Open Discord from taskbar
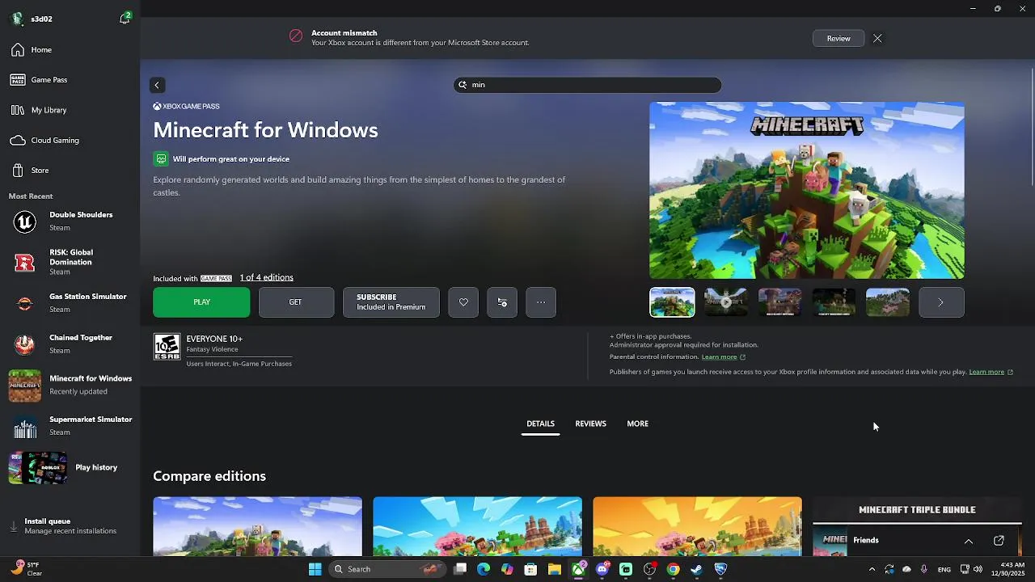Image resolution: width=1035 pixels, height=582 pixels. tap(602, 569)
